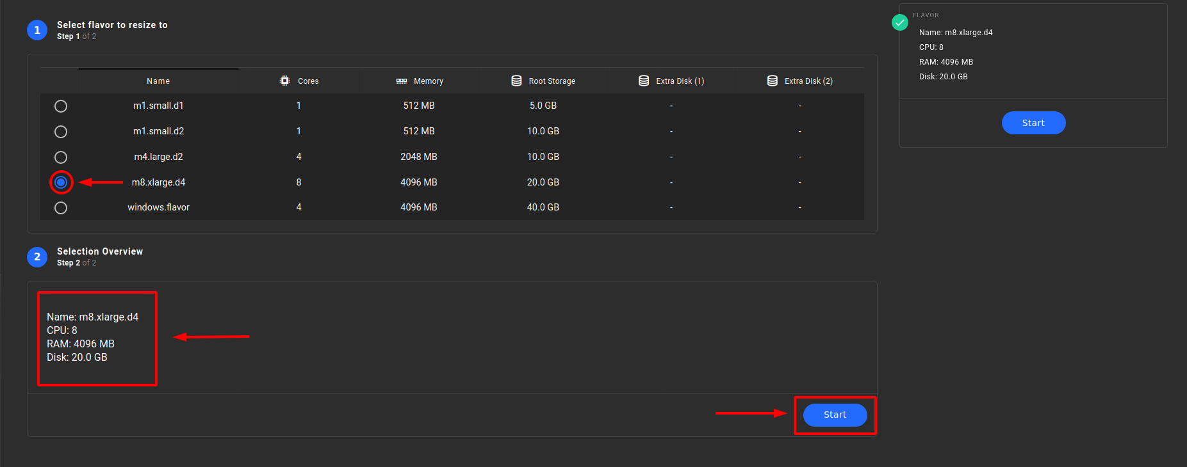Click the Memory column header label
This screenshot has width=1187, height=467.
pyautogui.click(x=429, y=81)
